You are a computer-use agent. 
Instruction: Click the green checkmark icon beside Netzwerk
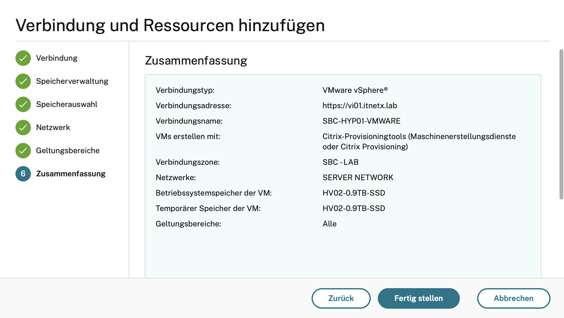[x=23, y=128]
